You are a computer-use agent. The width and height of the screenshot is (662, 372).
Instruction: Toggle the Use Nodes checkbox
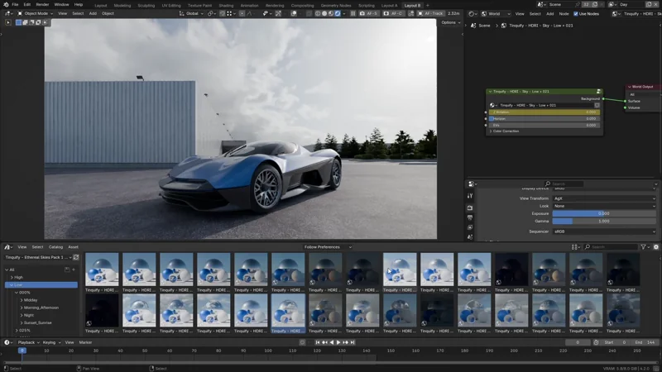click(576, 14)
